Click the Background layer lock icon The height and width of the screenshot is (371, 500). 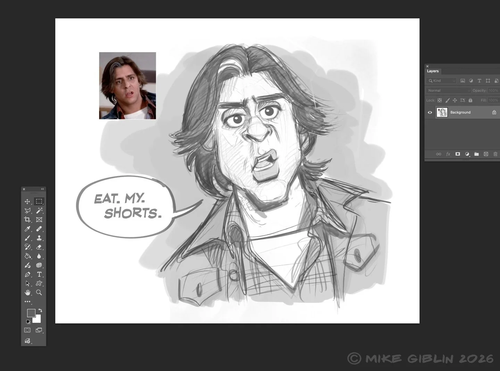pos(494,112)
